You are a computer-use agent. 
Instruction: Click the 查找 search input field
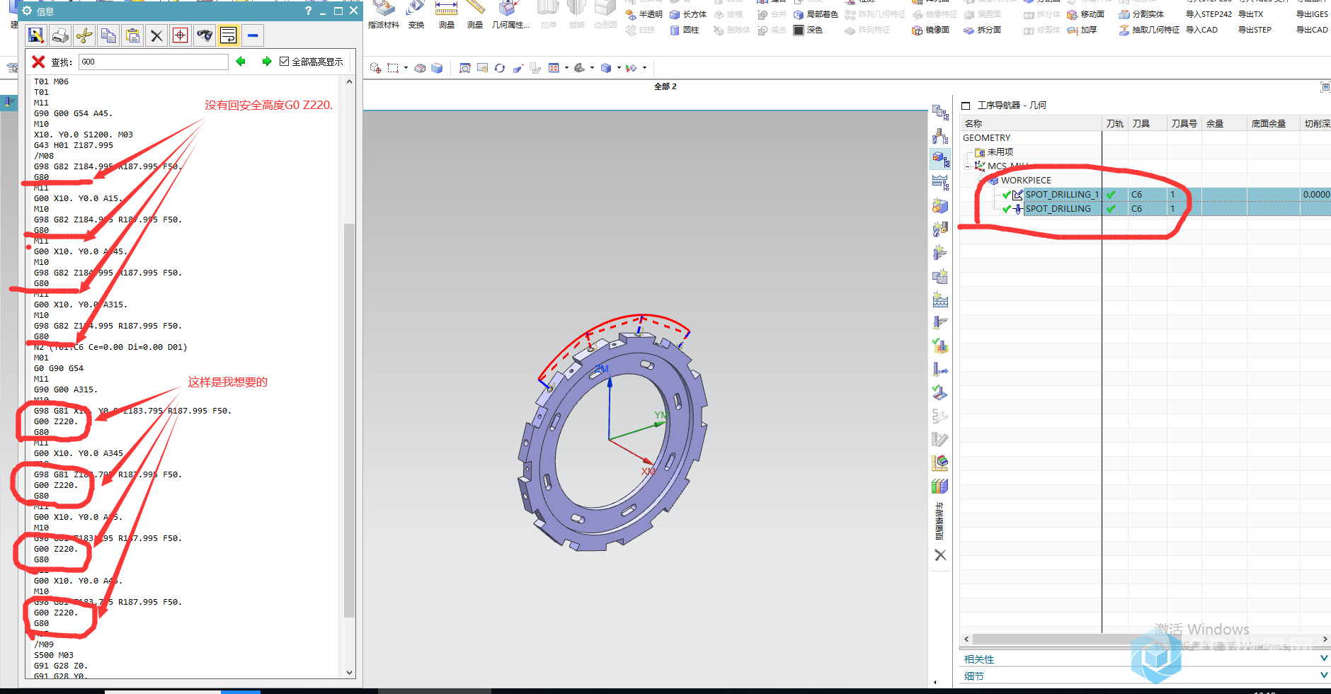[x=153, y=62]
